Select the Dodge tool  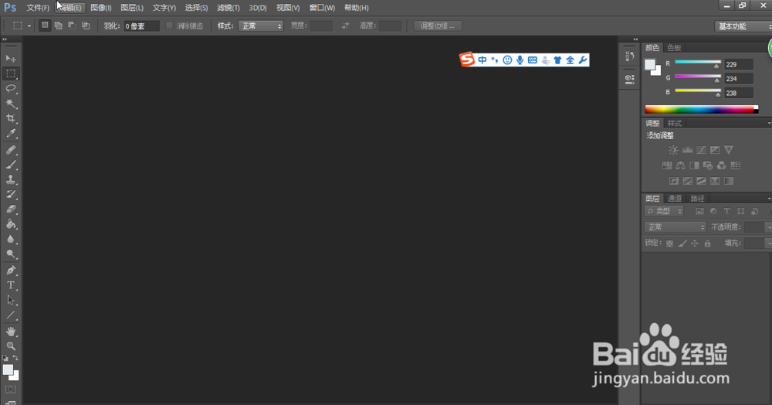pyautogui.click(x=10, y=254)
